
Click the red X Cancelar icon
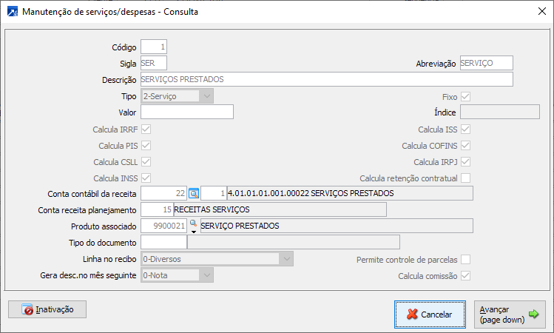(412, 314)
